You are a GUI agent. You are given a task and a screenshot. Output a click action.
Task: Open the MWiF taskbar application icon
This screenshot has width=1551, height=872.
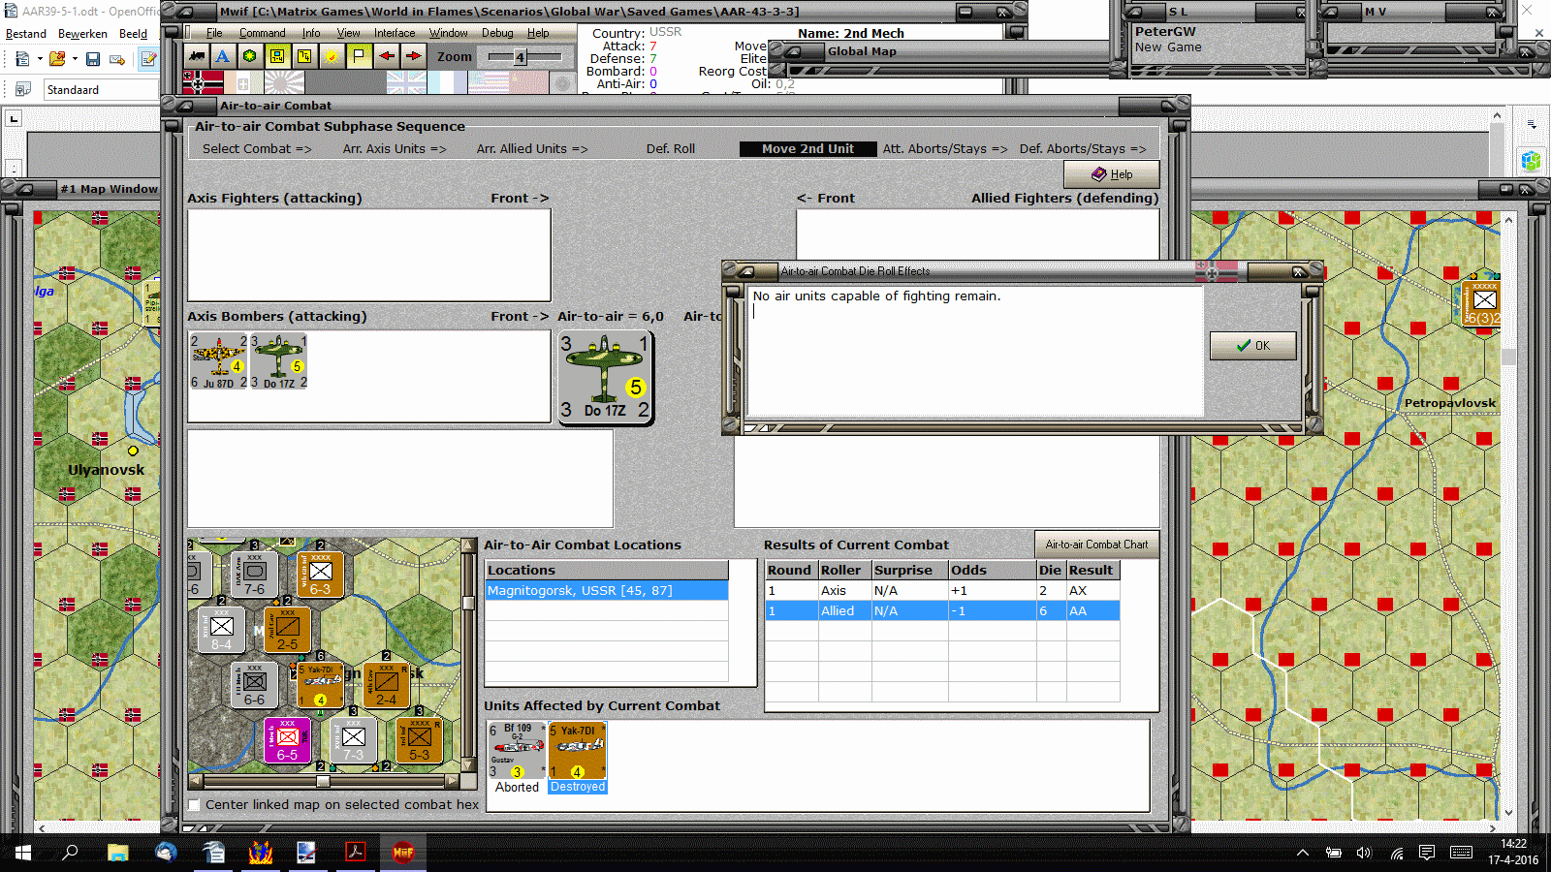click(403, 853)
